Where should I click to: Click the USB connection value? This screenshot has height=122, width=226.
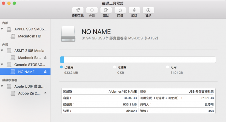point(211,111)
